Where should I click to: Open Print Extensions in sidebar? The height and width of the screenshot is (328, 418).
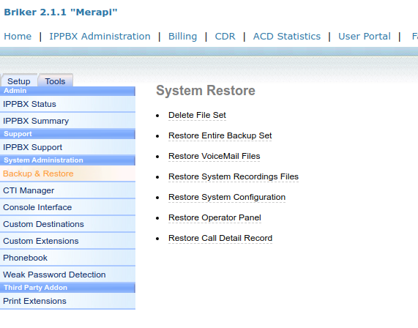[67, 301]
